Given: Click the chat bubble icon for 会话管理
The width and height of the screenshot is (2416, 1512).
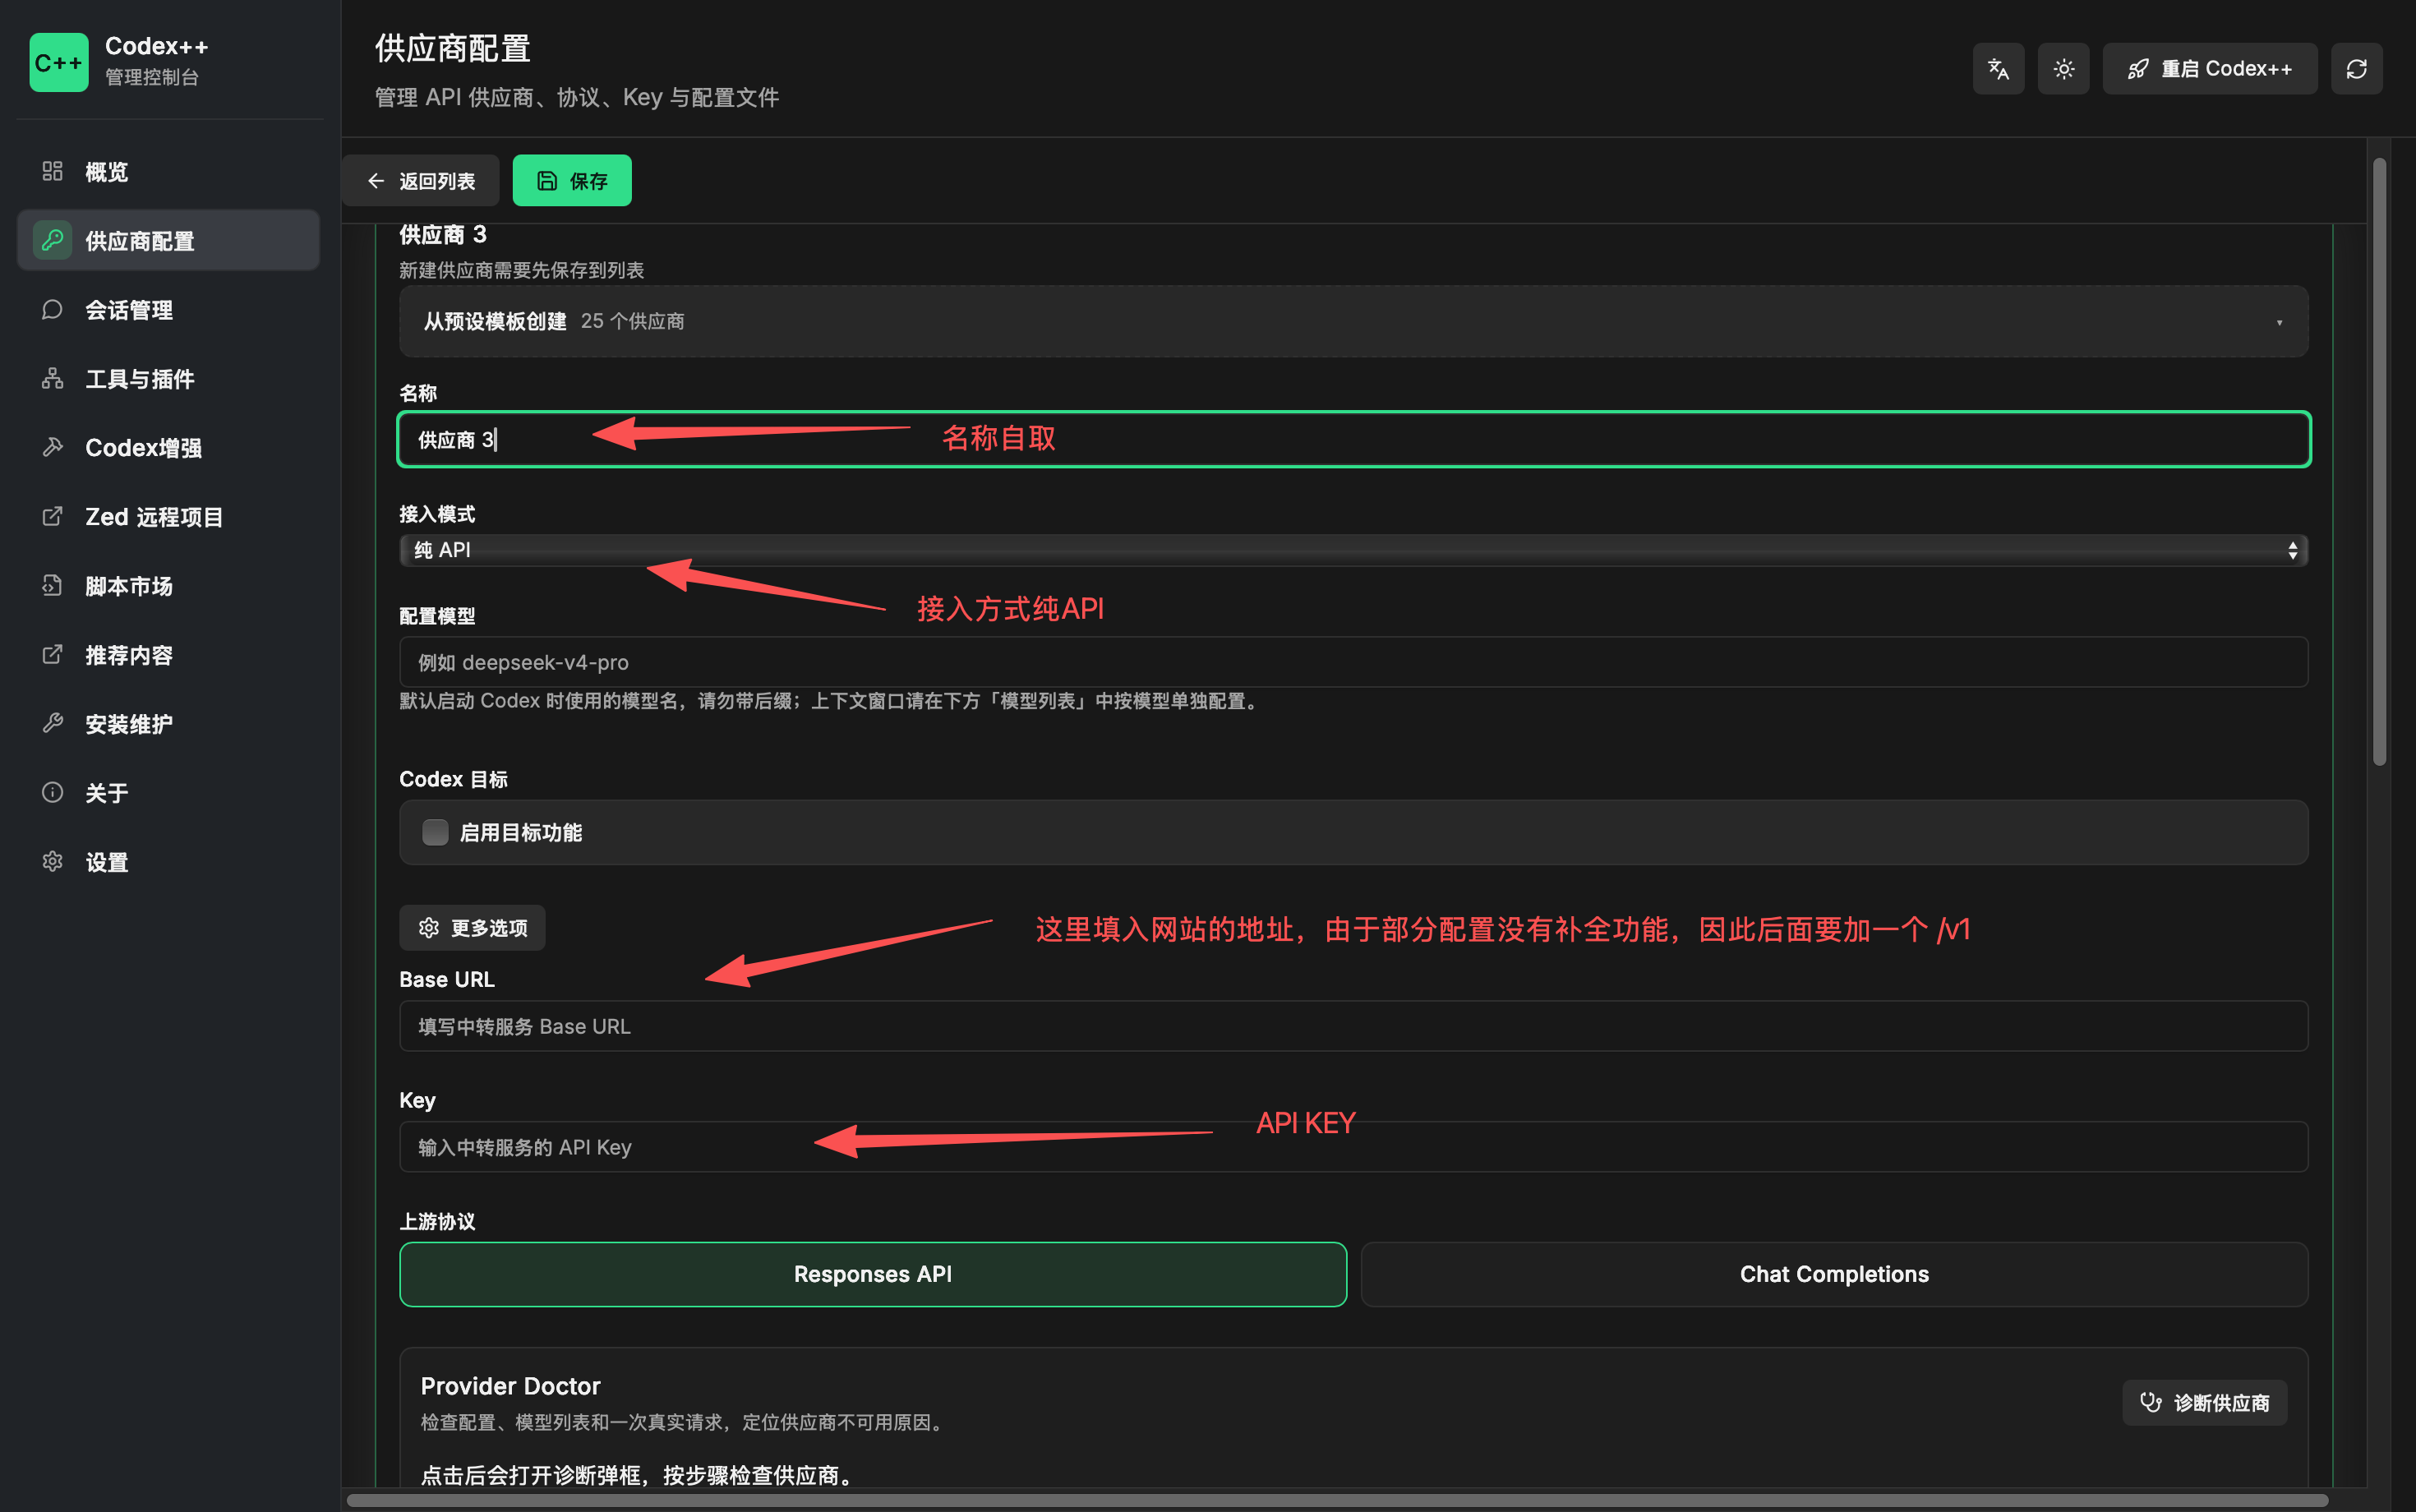Looking at the screenshot, I should coord(52,309).
